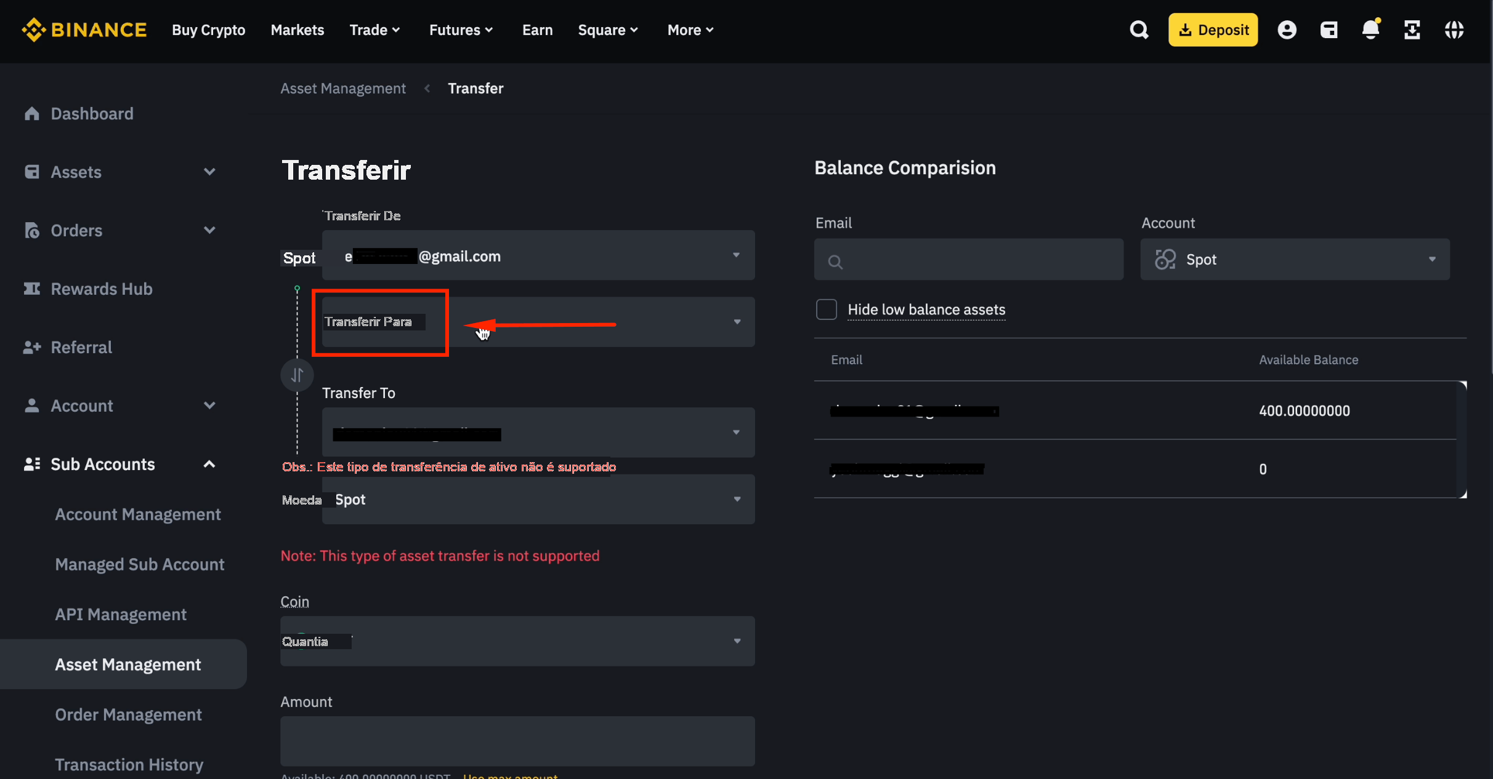Open notifications bell
Screen dimensions: 1493x779
(x=1370, y=29)
